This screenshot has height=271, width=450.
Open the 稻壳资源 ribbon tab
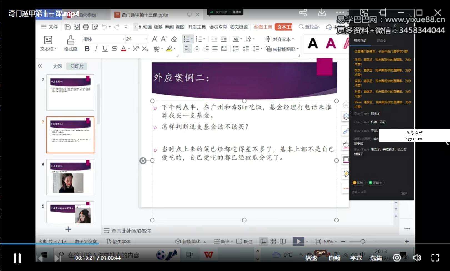239,27
